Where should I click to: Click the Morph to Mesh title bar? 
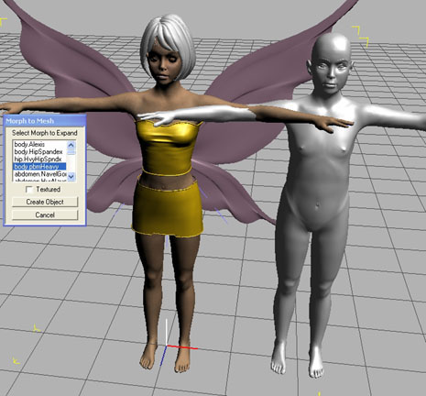pyautogui.click(x=45, y=121)
